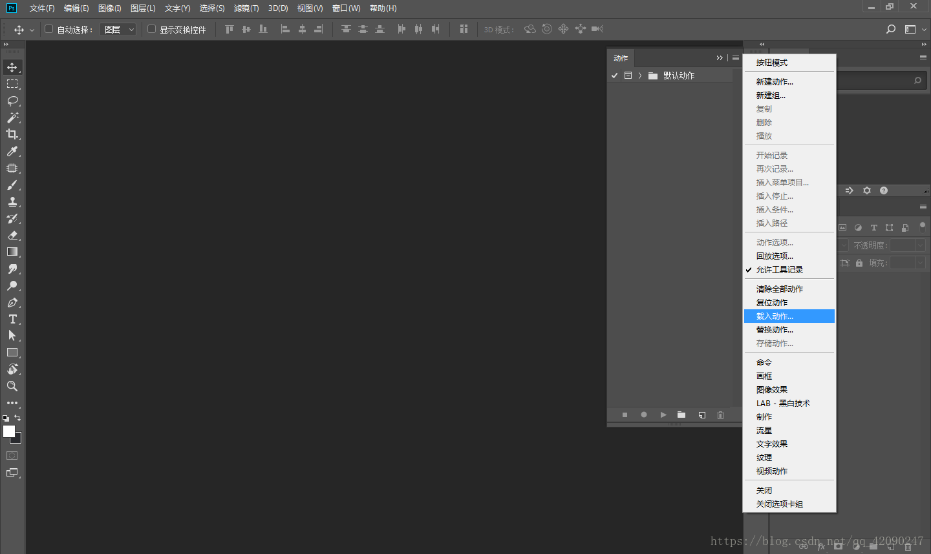This screenshot has height=554, width=931.
Task: Open search magnifier in options bar
Action: (891, 29)
